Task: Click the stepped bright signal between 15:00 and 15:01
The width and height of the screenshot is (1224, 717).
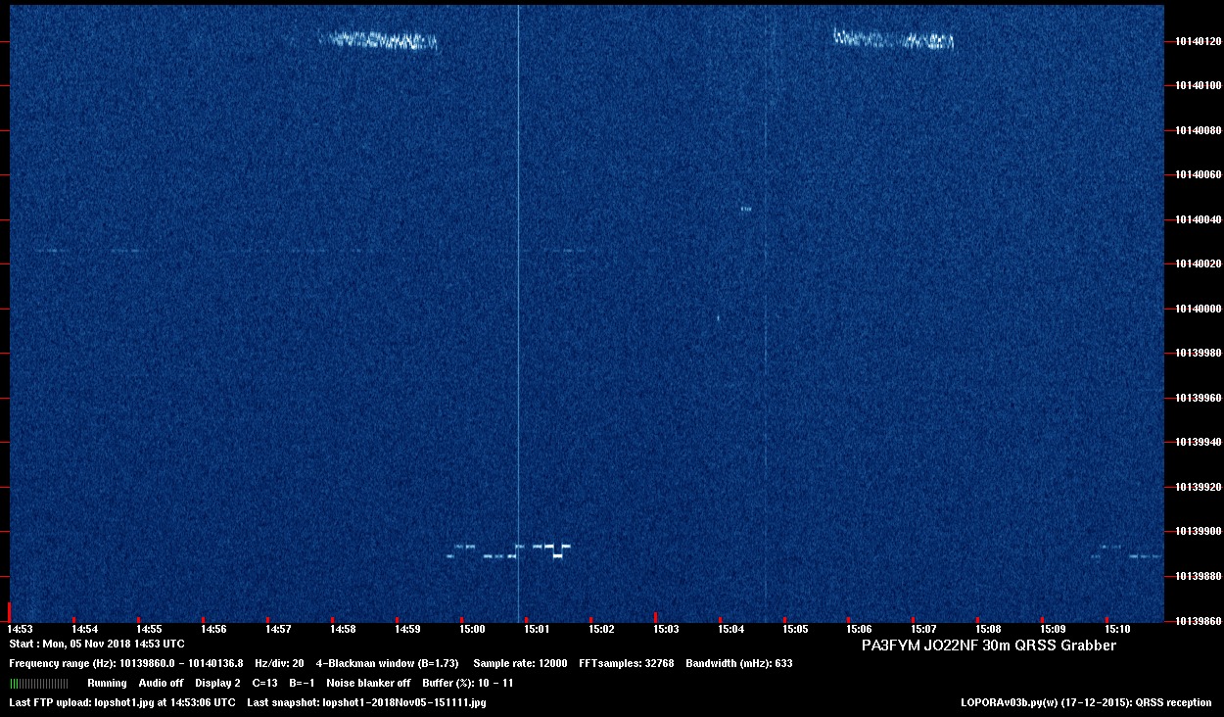Action: tap(509, 550)
